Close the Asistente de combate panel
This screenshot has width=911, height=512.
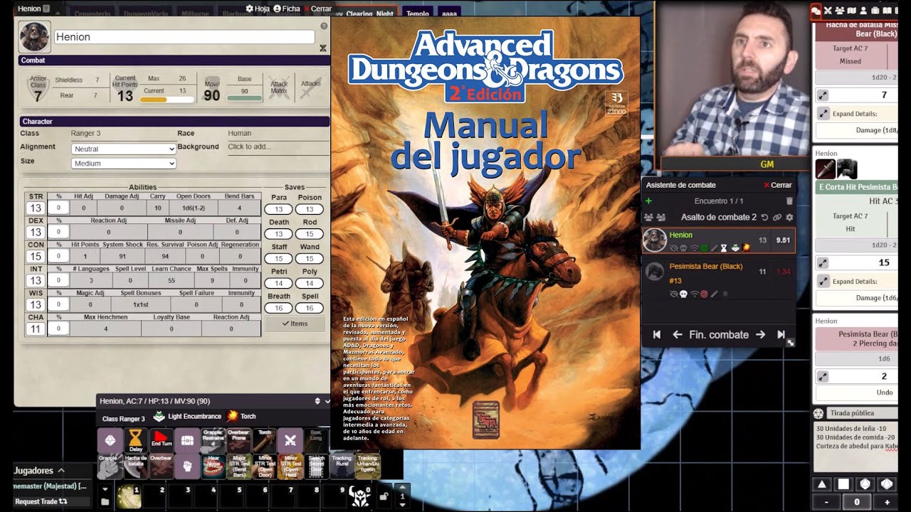coord(777,185)
